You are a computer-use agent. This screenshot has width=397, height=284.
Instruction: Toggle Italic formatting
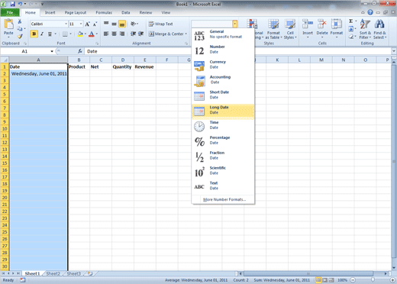(42, 34)
